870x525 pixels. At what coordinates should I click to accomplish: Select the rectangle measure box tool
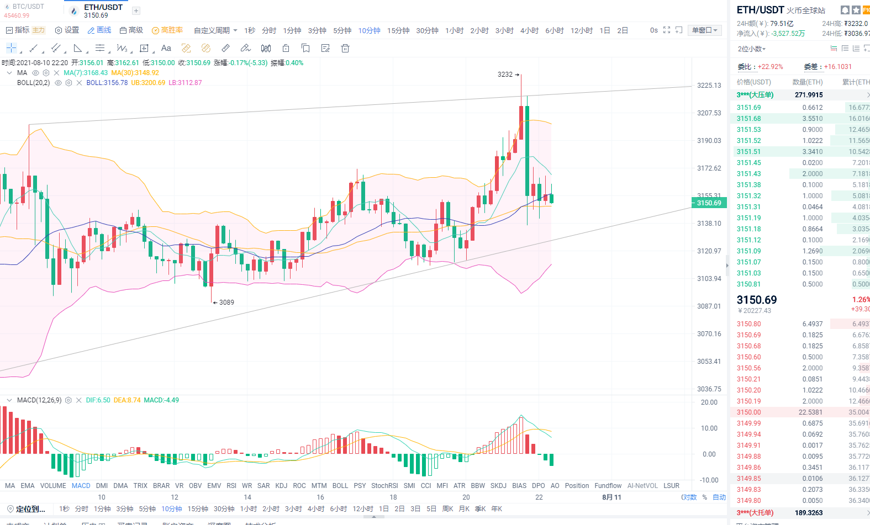(x=144, y=48)
